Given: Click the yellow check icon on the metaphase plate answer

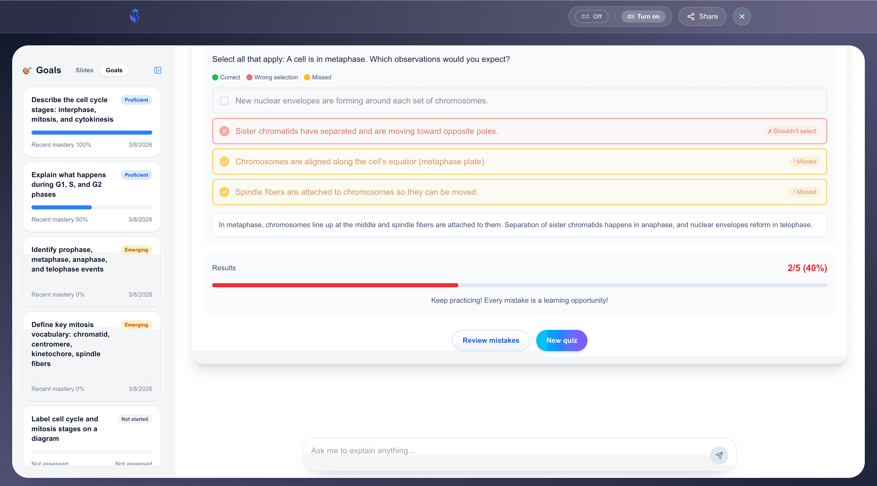Looking at the screenshot, I should pyautogui.click(x=224, y=161).
